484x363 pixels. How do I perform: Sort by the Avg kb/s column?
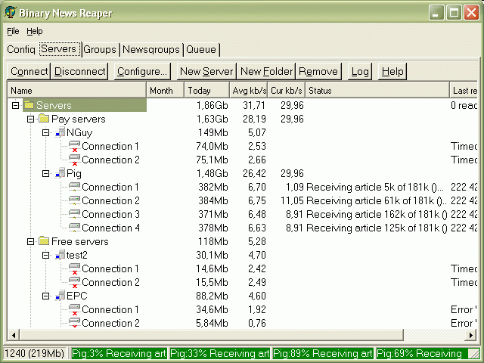(x=249, y=91)
